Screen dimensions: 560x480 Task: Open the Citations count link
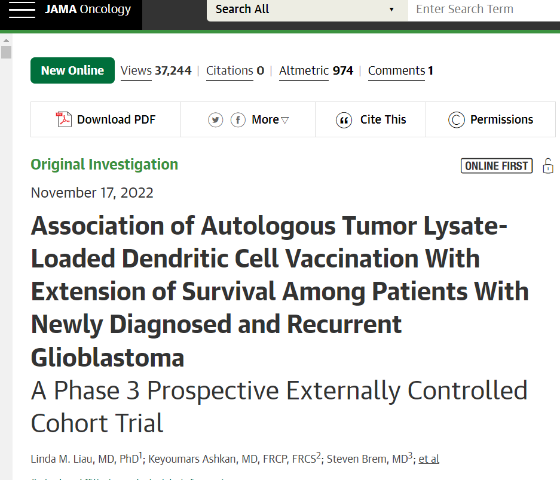click(x=229, y=70)
